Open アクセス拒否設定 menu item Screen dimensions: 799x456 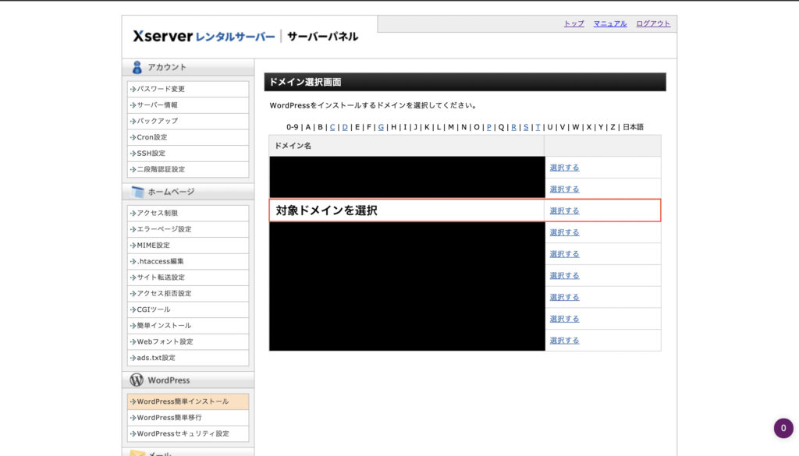pos(188,293)
